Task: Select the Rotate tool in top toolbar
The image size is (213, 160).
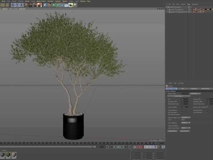Action: pyautogui.click(x=3, y=5)
